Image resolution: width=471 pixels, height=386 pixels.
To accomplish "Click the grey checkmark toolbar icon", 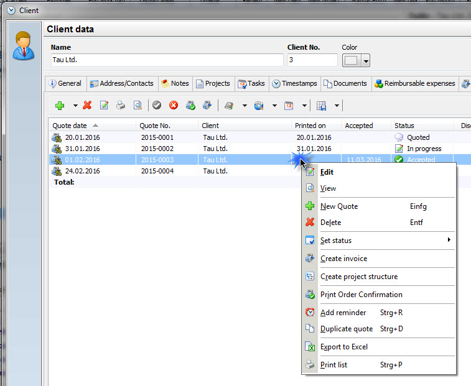I will tap(157, 106).
